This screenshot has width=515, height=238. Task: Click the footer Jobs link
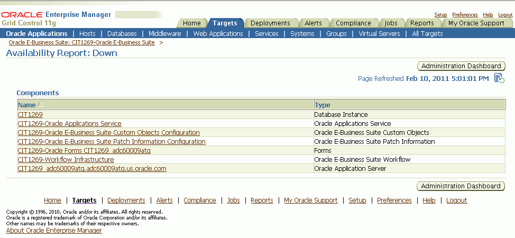click(x=234, y=200)
